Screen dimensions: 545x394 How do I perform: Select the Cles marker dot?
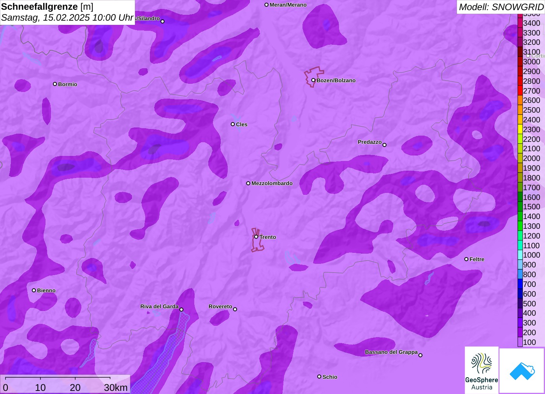[233, 124]
